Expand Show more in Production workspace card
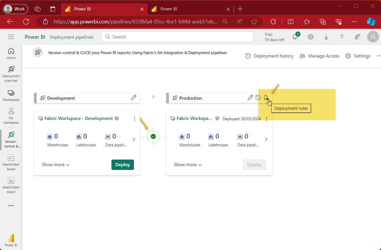 (187, 164)
